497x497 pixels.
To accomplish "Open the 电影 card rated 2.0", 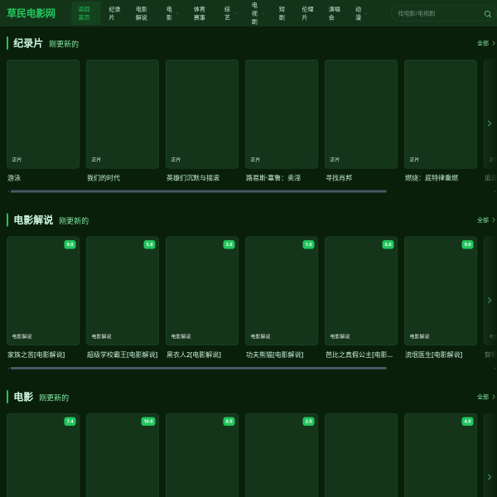I will coord(282,455).
